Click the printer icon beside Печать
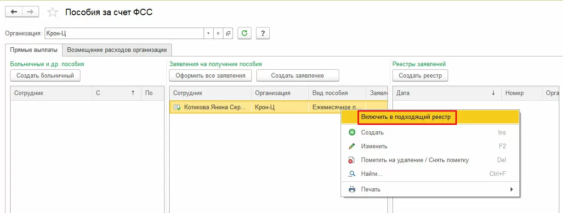Image resolution: width=563 pixels, height=213 pixels. [x=352, y=189]
